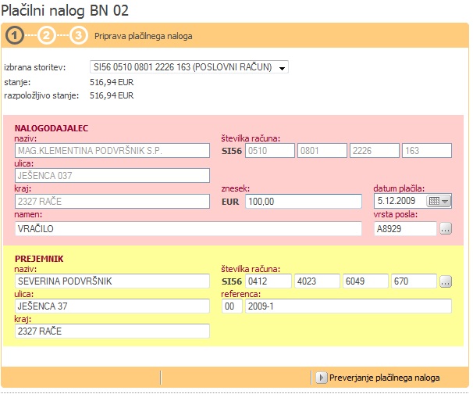Go to step 2 circle indicator
The height and width of the screenshot is (394, 473).
(x=47, y=36)
